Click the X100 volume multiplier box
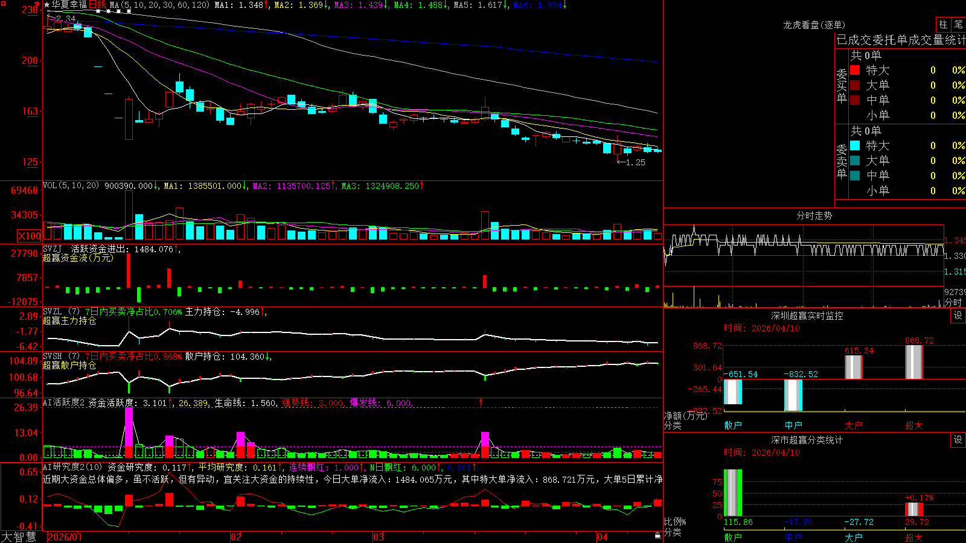Image resolution: width=966 pixels, height=543 pixels. (x=30, y=236)
